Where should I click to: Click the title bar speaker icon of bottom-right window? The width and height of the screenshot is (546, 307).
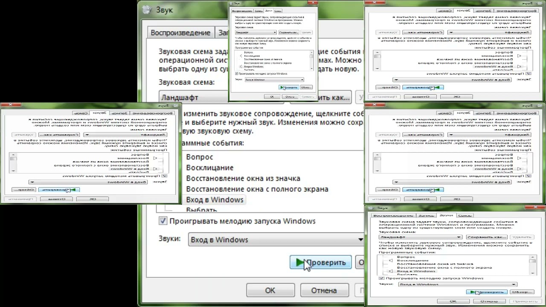click(x=371, y=208)
